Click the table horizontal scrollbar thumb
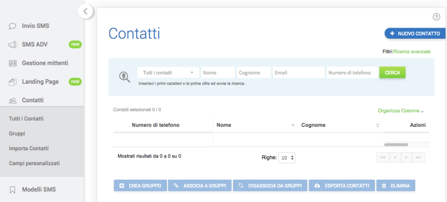This screenshot has width=447, height=202. 396,145
